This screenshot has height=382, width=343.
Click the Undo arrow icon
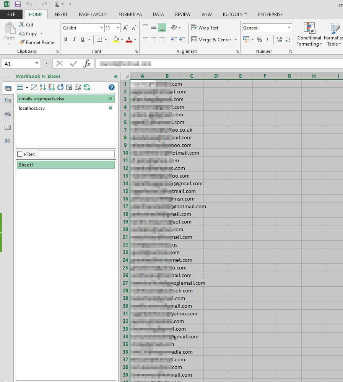29,4
